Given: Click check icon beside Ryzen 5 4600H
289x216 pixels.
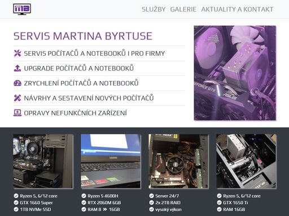Looking at the screenshot, I should pos(84,196).
